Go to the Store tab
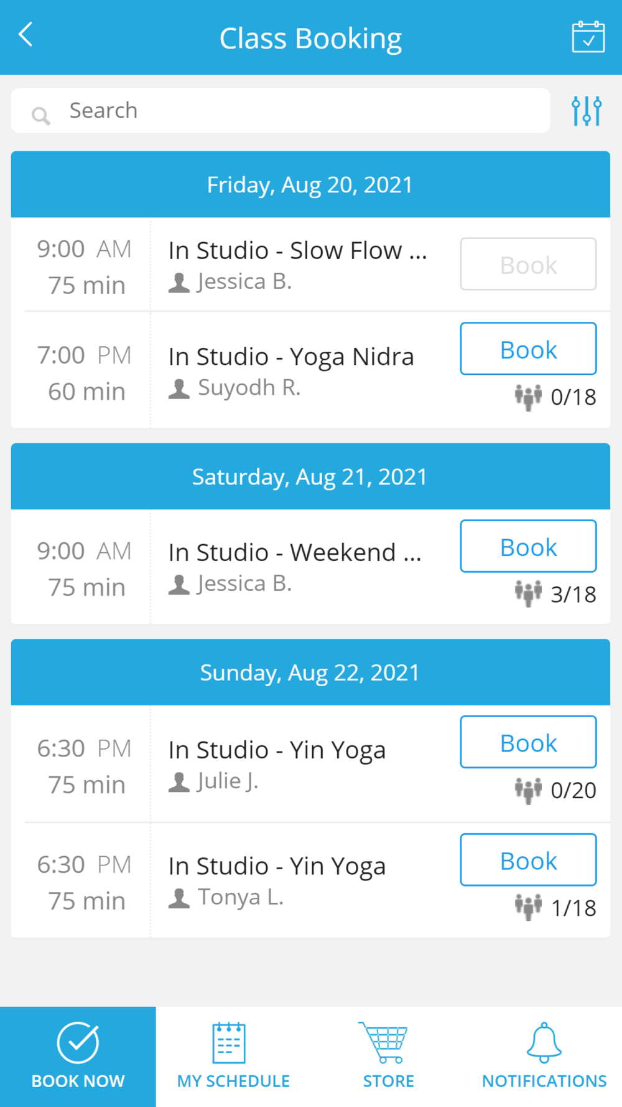 coord(388,1056)
